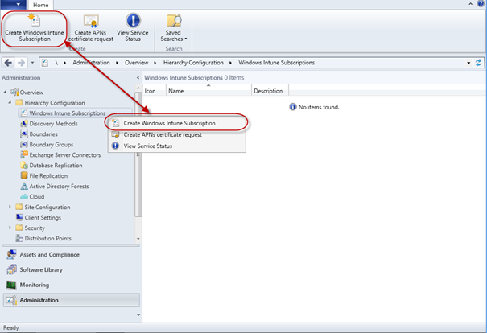Expand the Site Configuration folder
Screen dimensions: 487x333
10,207
